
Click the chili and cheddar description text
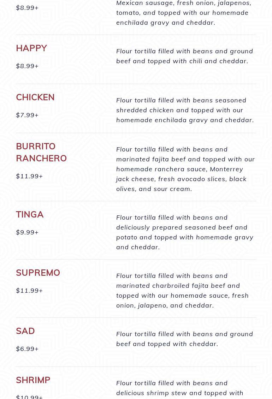[184, 56]
